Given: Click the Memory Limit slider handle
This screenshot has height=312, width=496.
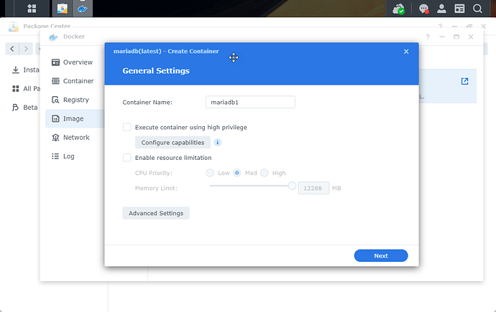Looking at the screenshot, I should [292, 186].
